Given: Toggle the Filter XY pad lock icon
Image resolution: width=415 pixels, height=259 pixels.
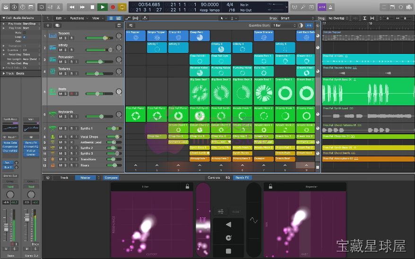Looking at the screenshot, I should (187, 187).
